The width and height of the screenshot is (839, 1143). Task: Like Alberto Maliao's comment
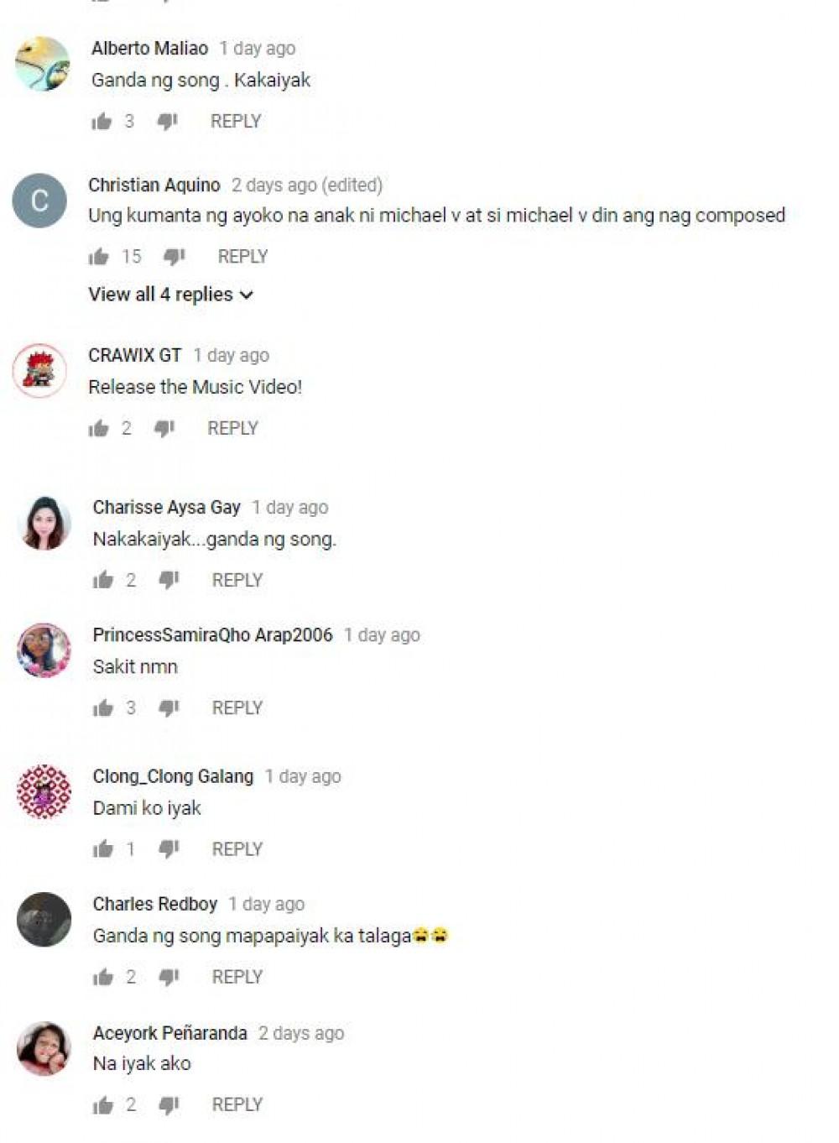point(102,122)
